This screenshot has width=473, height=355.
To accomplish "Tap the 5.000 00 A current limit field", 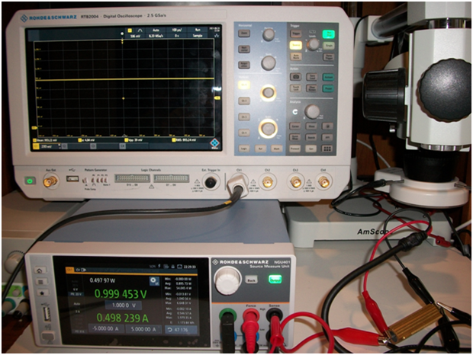I will click(143, 329).
